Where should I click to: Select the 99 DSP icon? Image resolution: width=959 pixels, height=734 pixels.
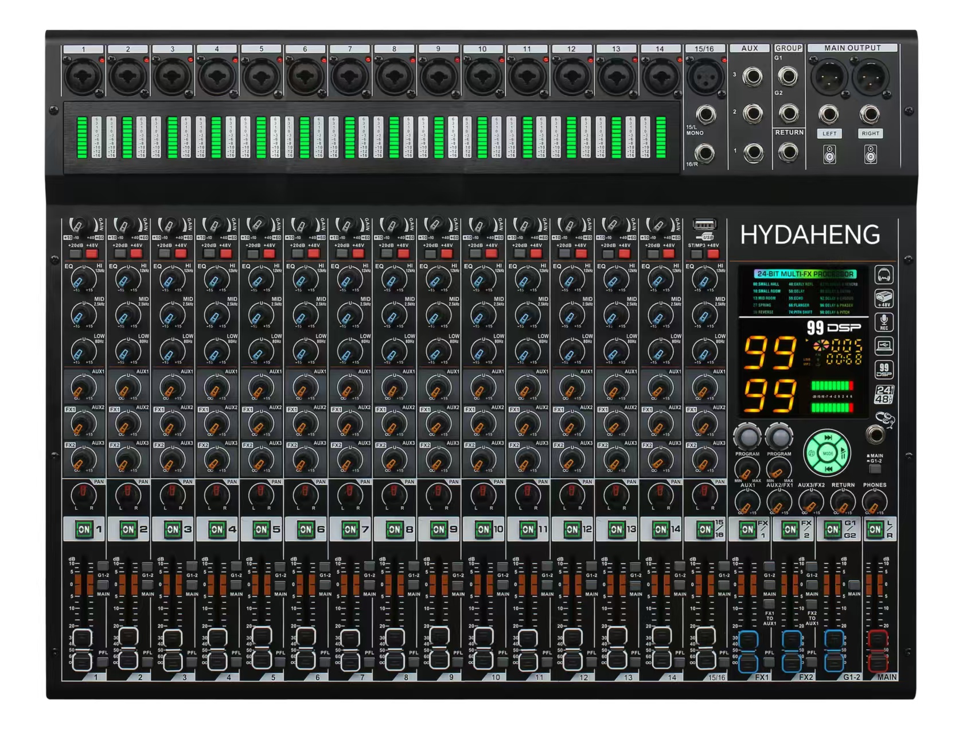coord(884,370)
